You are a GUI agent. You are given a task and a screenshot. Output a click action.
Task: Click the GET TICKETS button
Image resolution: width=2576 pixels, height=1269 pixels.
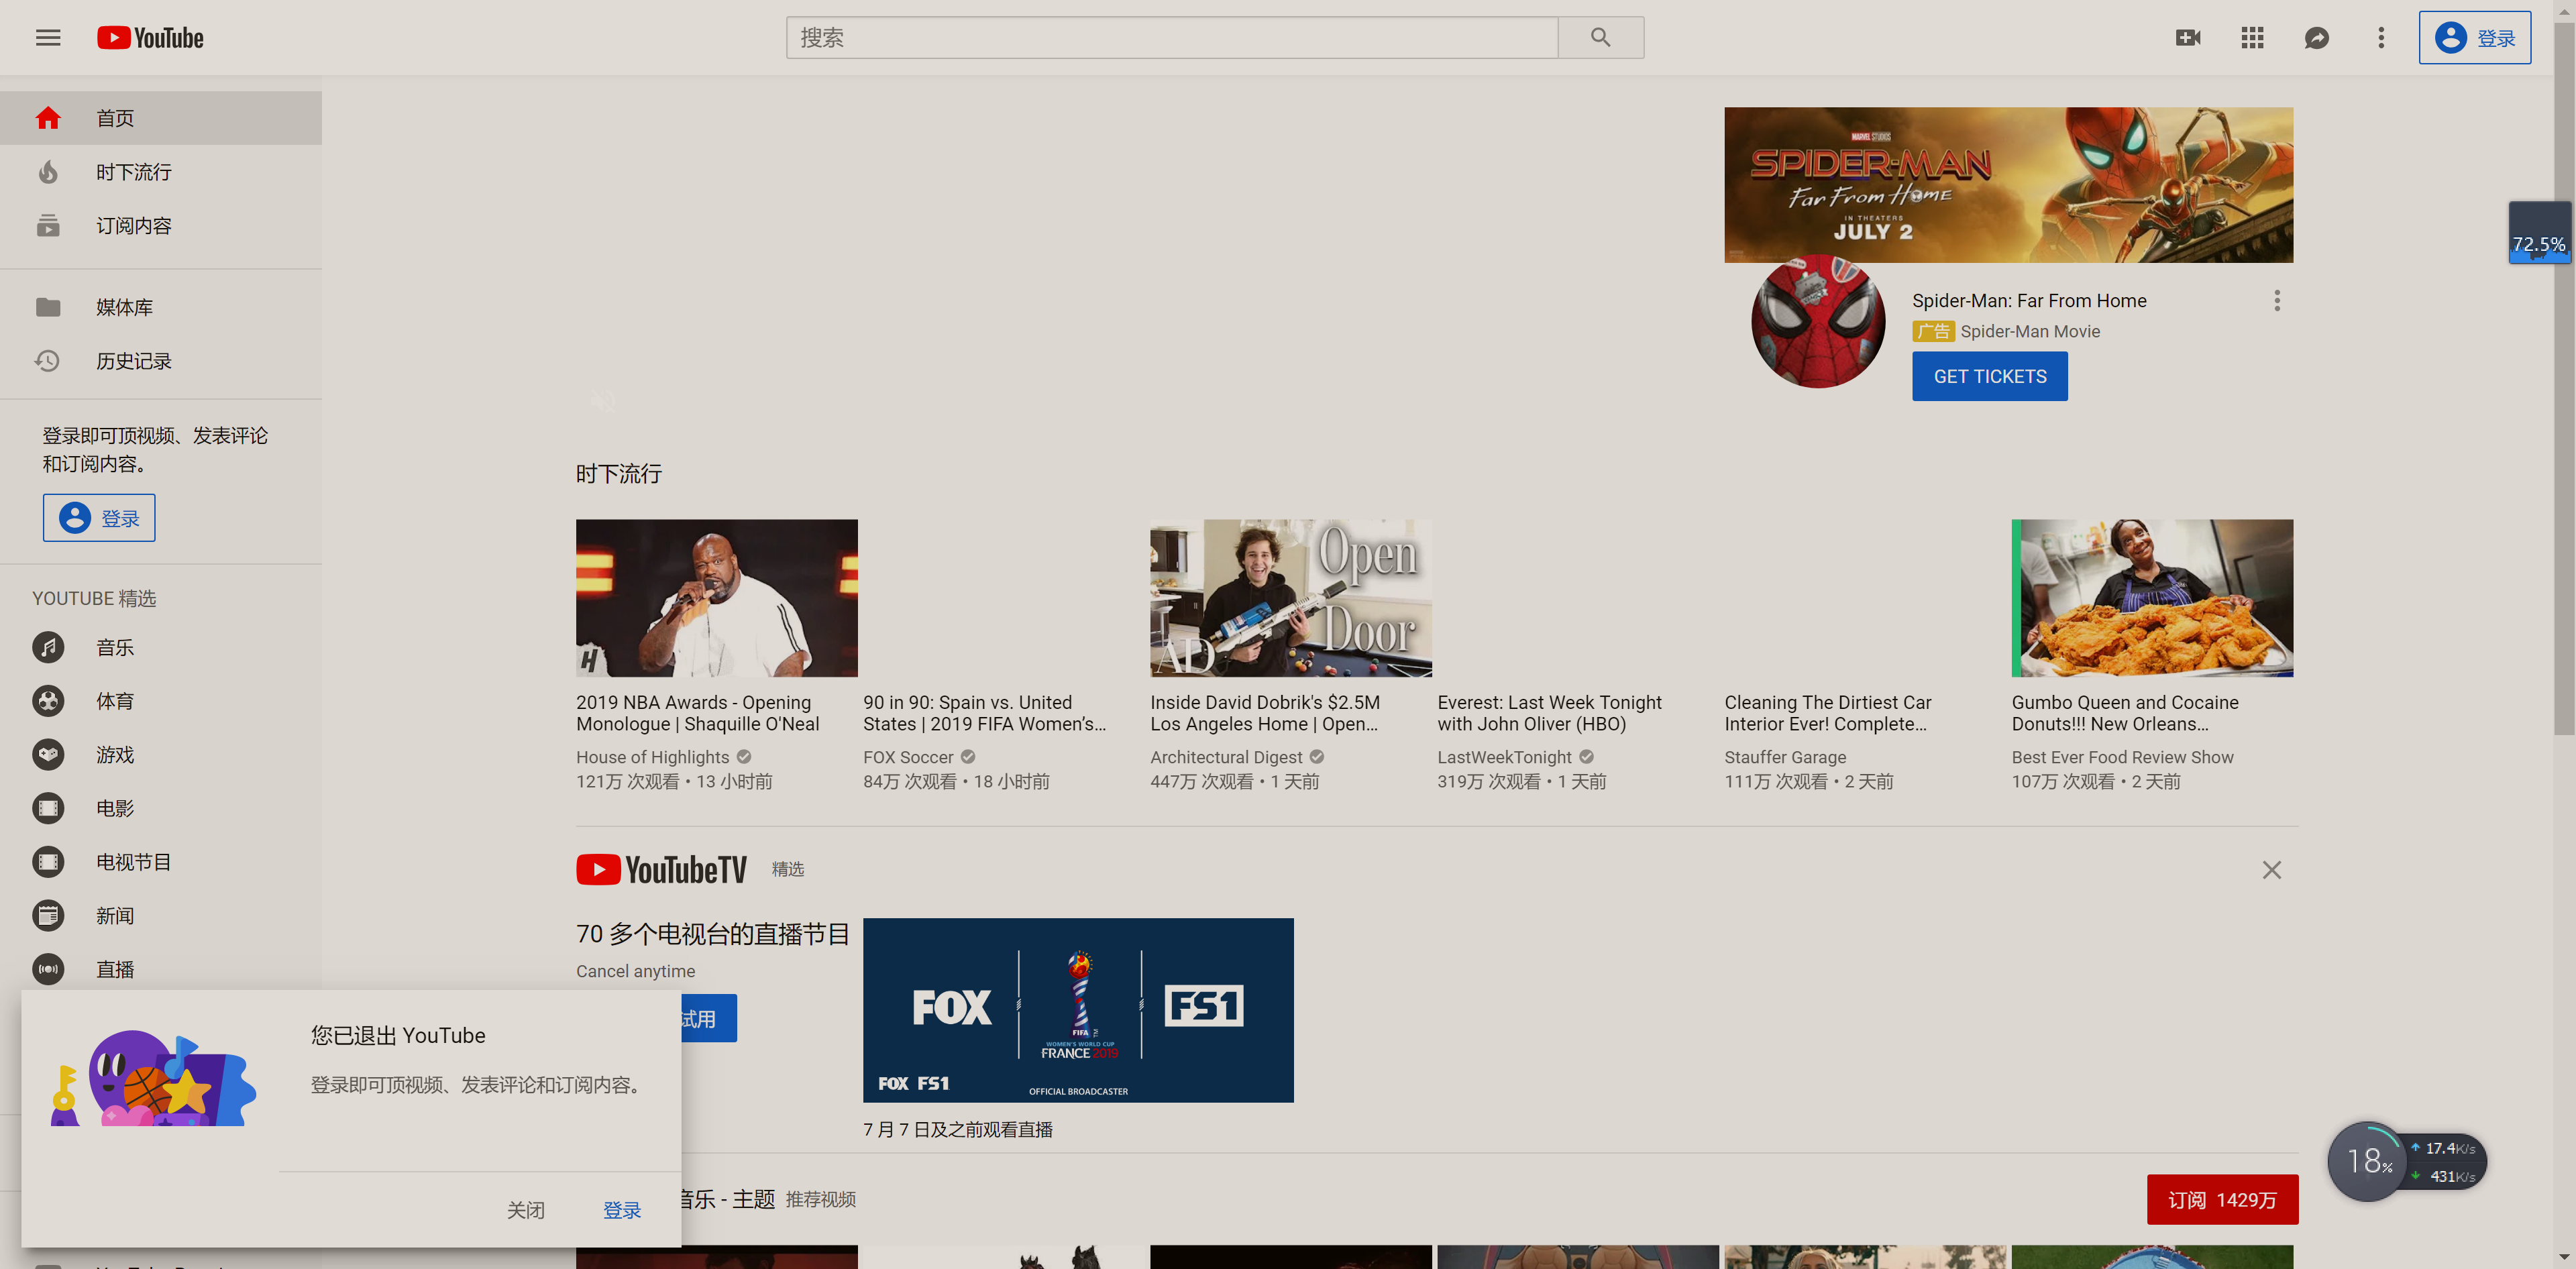pyautogui.click(x=1989, y=377)
